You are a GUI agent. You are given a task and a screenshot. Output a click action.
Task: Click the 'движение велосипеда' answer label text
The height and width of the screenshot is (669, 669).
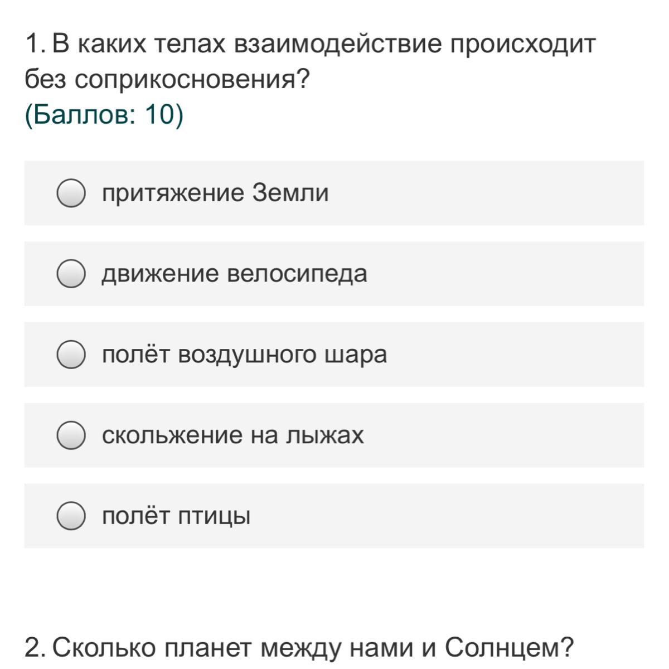click(x=234, y=274)
